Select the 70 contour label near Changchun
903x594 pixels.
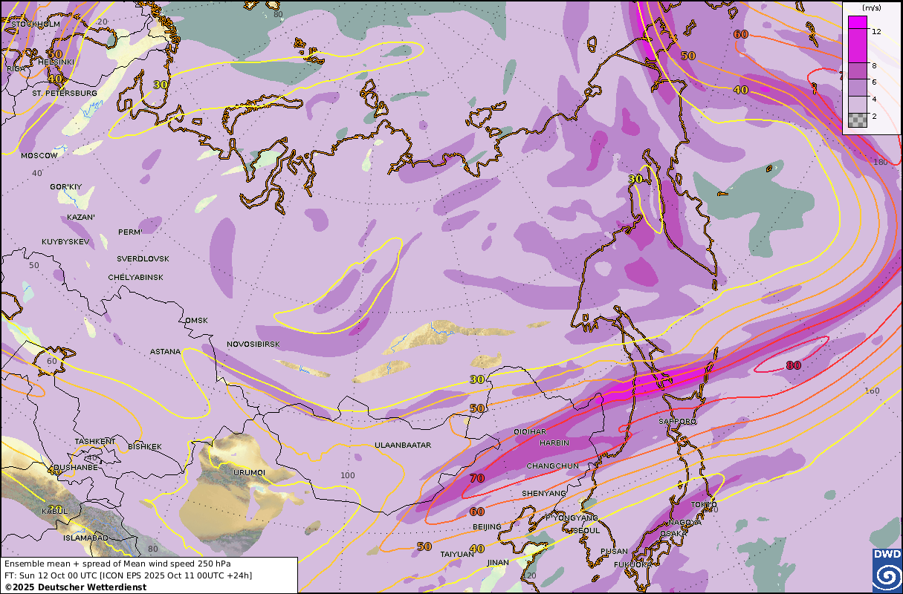click(476, 478)
